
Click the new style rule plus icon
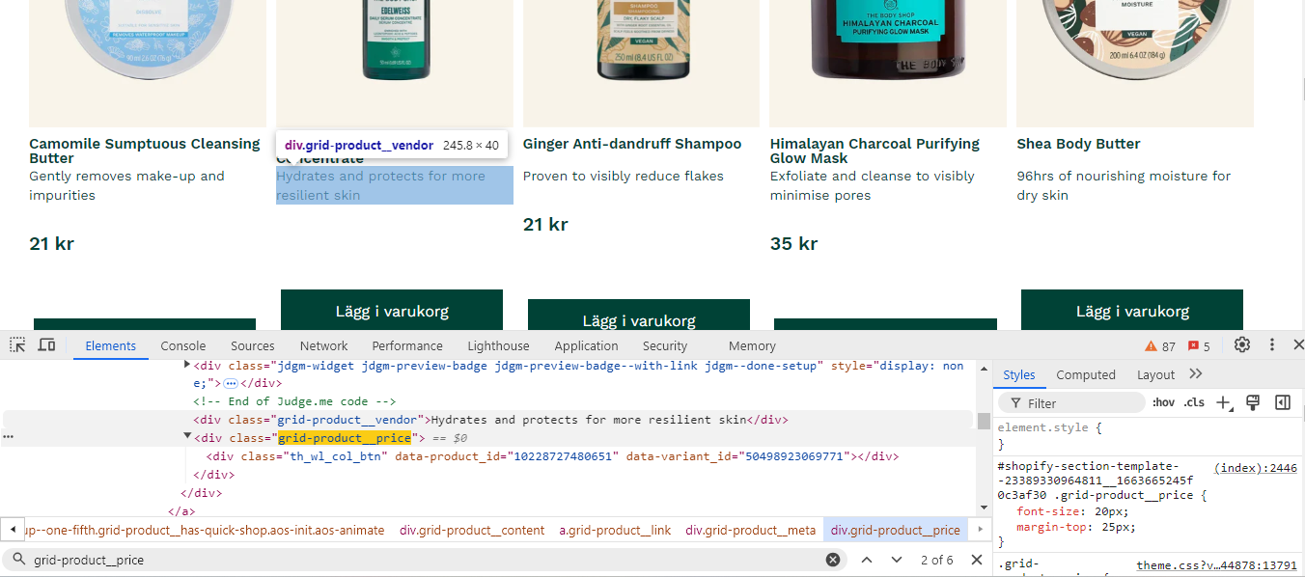click(x=1224, y=403)
